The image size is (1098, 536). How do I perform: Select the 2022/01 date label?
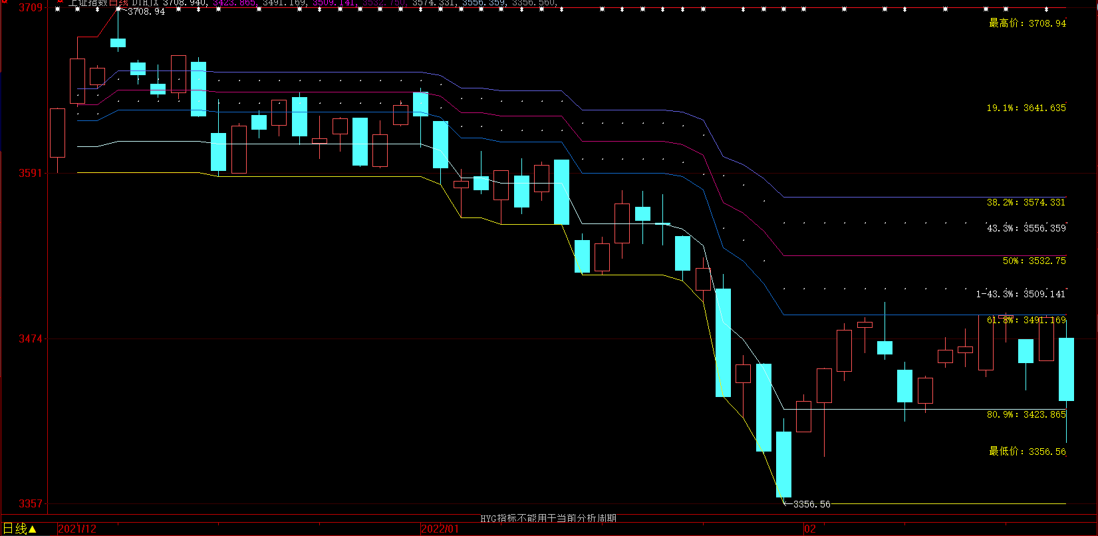[440, 529]
